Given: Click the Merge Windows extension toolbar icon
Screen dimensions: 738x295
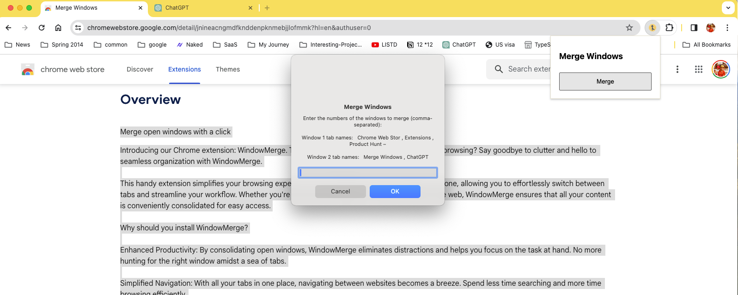Looking at the screenshot, I should tap(652, 28).
